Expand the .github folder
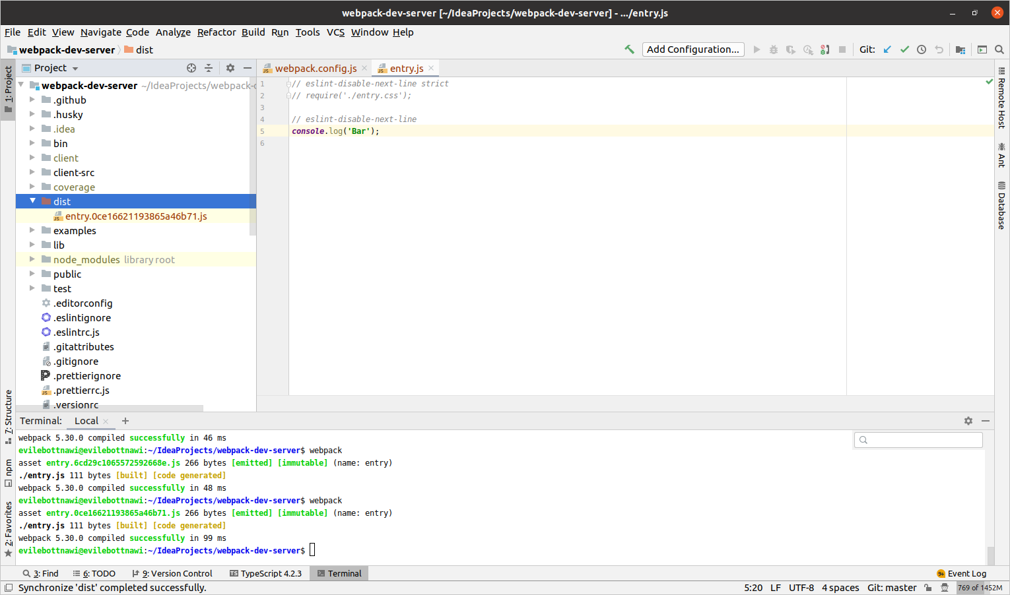The height and width of the screenshot is (595, 1010). point(32,100)
